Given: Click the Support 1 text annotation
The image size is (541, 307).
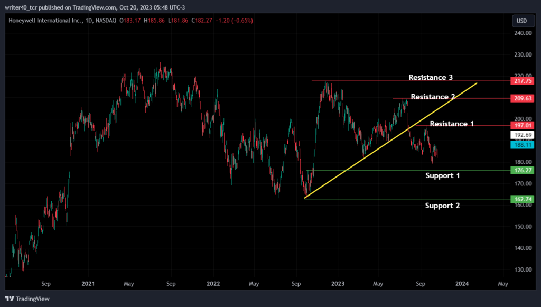Looking at the screenshot, I should point(443,175).
